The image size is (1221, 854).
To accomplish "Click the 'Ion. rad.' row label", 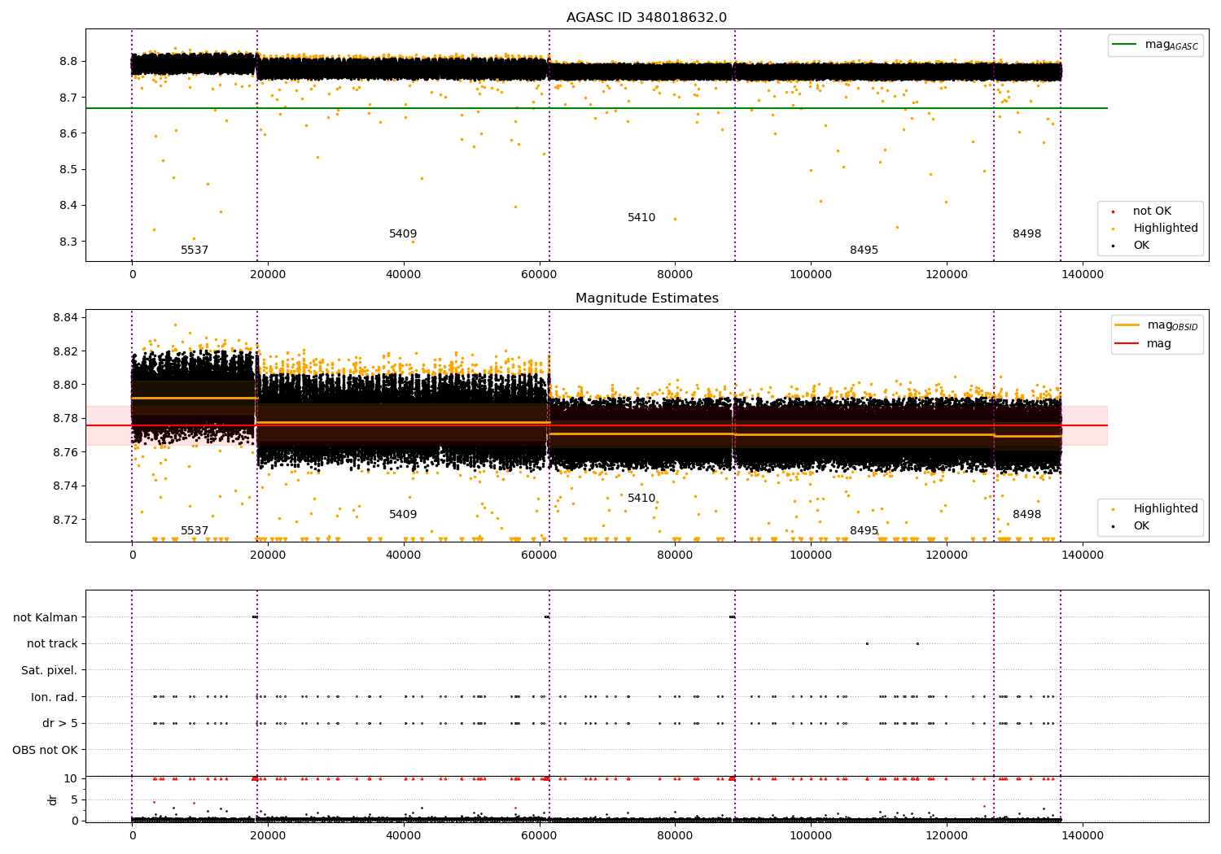I will point(55,697).
